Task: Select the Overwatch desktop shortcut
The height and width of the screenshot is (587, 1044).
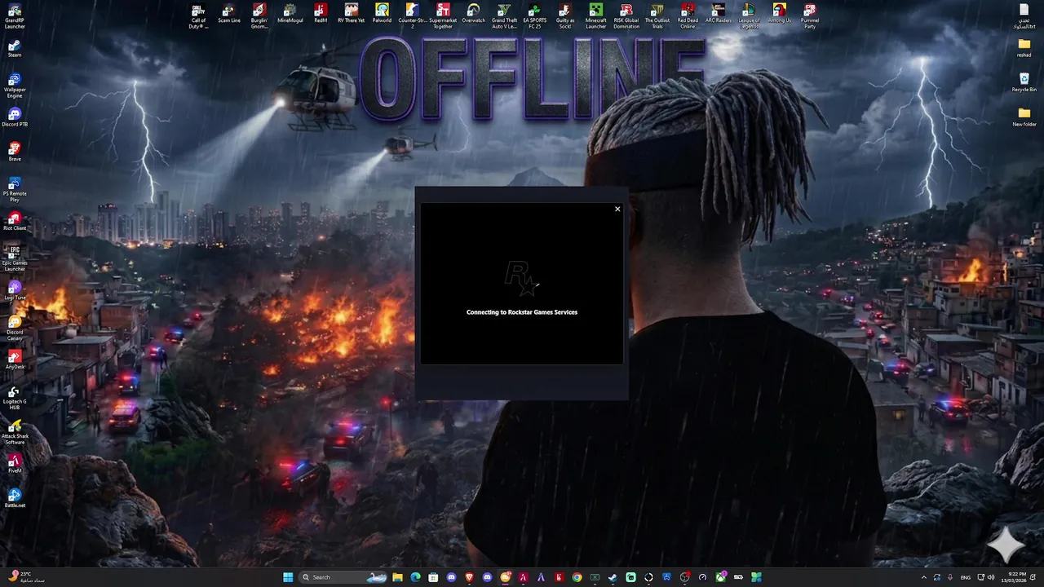Action: coord(473,14)
